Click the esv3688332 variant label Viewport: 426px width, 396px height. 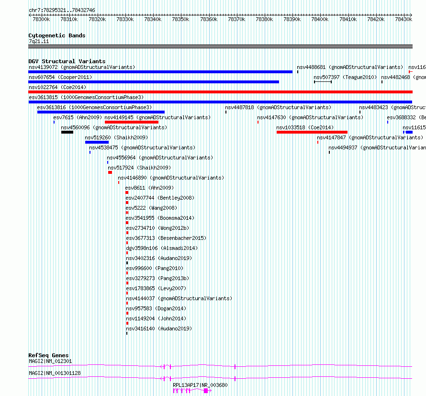click(406, 117)
